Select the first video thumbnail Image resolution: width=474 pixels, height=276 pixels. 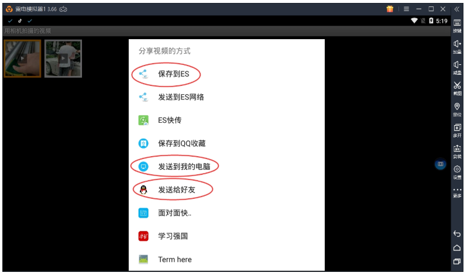[x=23, y=60]
